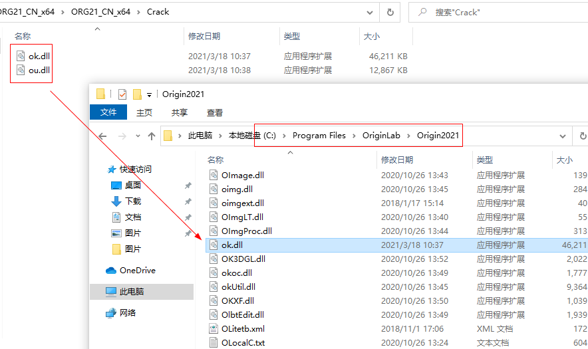Open 图片 library with picture icon
The image size is (588, 349).
pyautogui.click(x=133, y=233)
